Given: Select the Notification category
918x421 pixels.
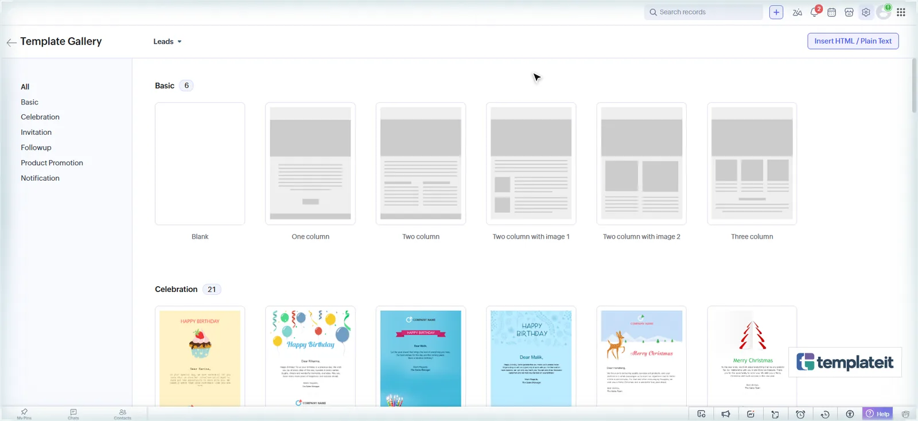Looking at the screenshot, I should [x=40, y=178].
